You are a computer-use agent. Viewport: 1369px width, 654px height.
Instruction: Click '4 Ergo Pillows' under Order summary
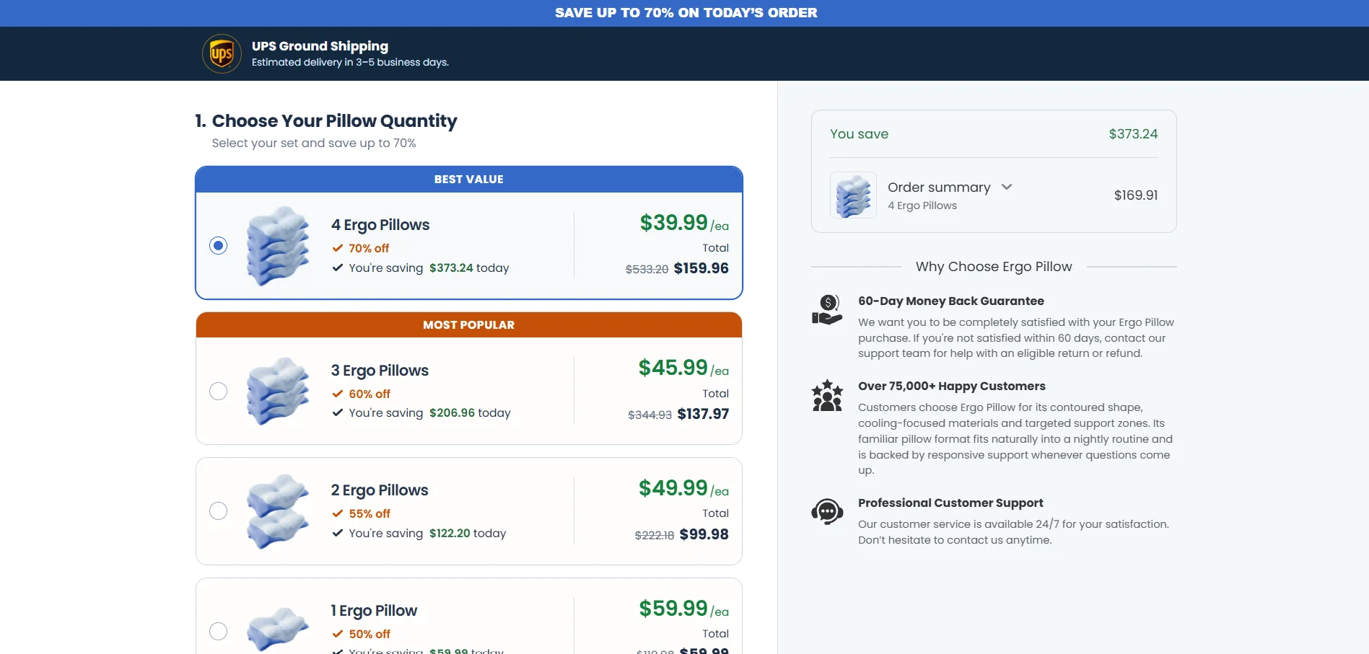922,206
